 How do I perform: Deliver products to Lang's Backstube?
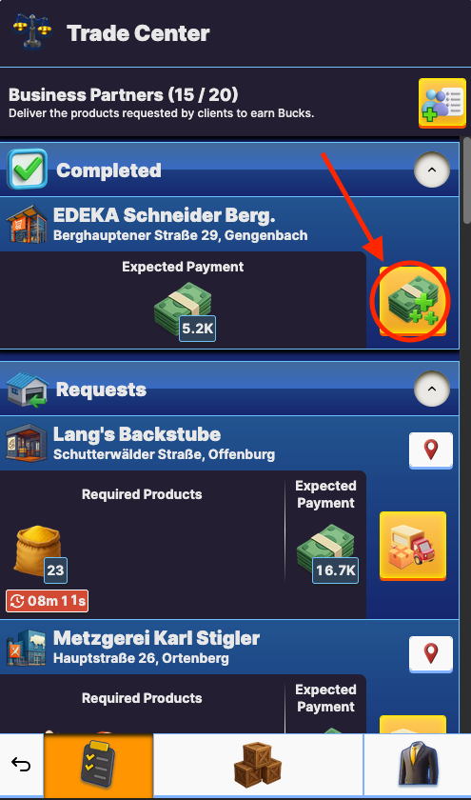(x=412, y=546)
